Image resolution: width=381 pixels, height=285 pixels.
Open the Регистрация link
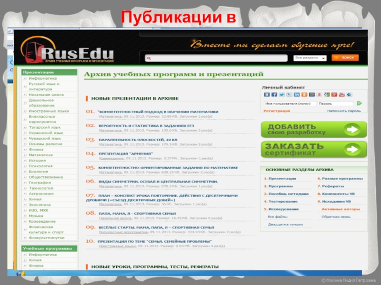[277, 111]
